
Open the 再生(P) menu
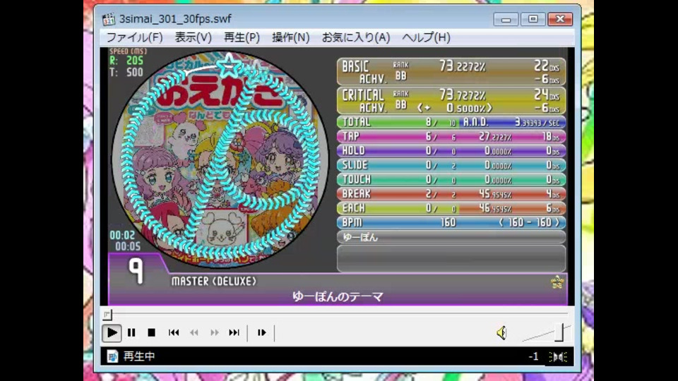click(x=242, y=37)
